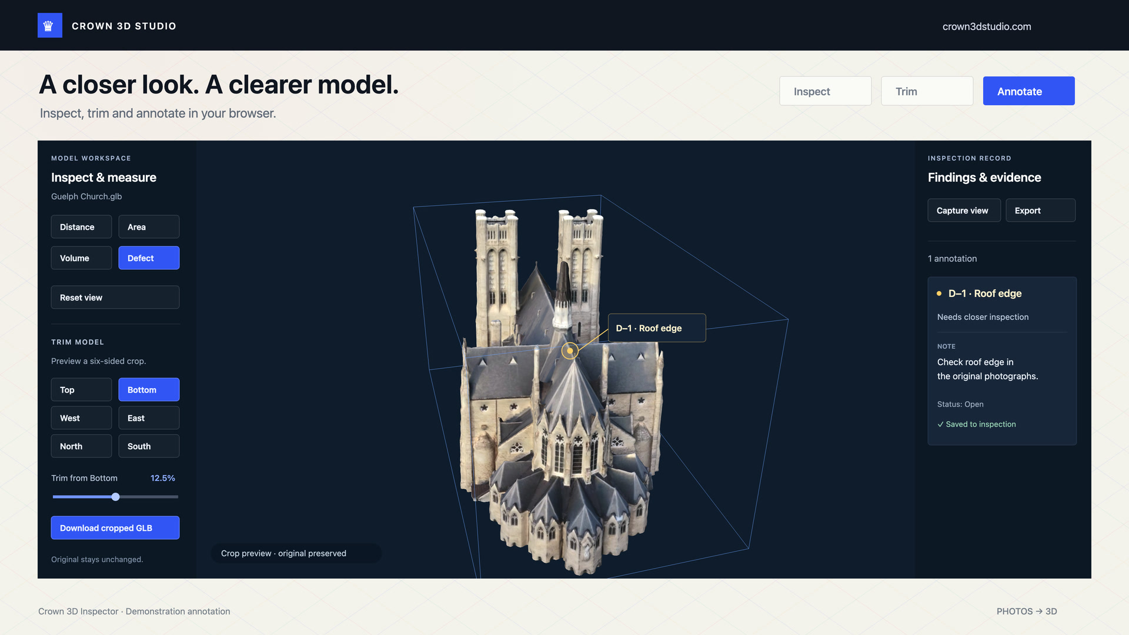Screen dimensions: 1129x635
Task: Choose the Volume measurement tool
Action: [x=81, y=258]
